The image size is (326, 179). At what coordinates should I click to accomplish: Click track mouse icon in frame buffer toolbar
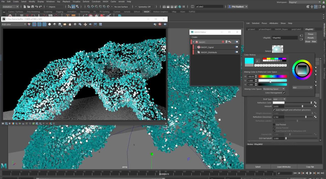(85, 24)
